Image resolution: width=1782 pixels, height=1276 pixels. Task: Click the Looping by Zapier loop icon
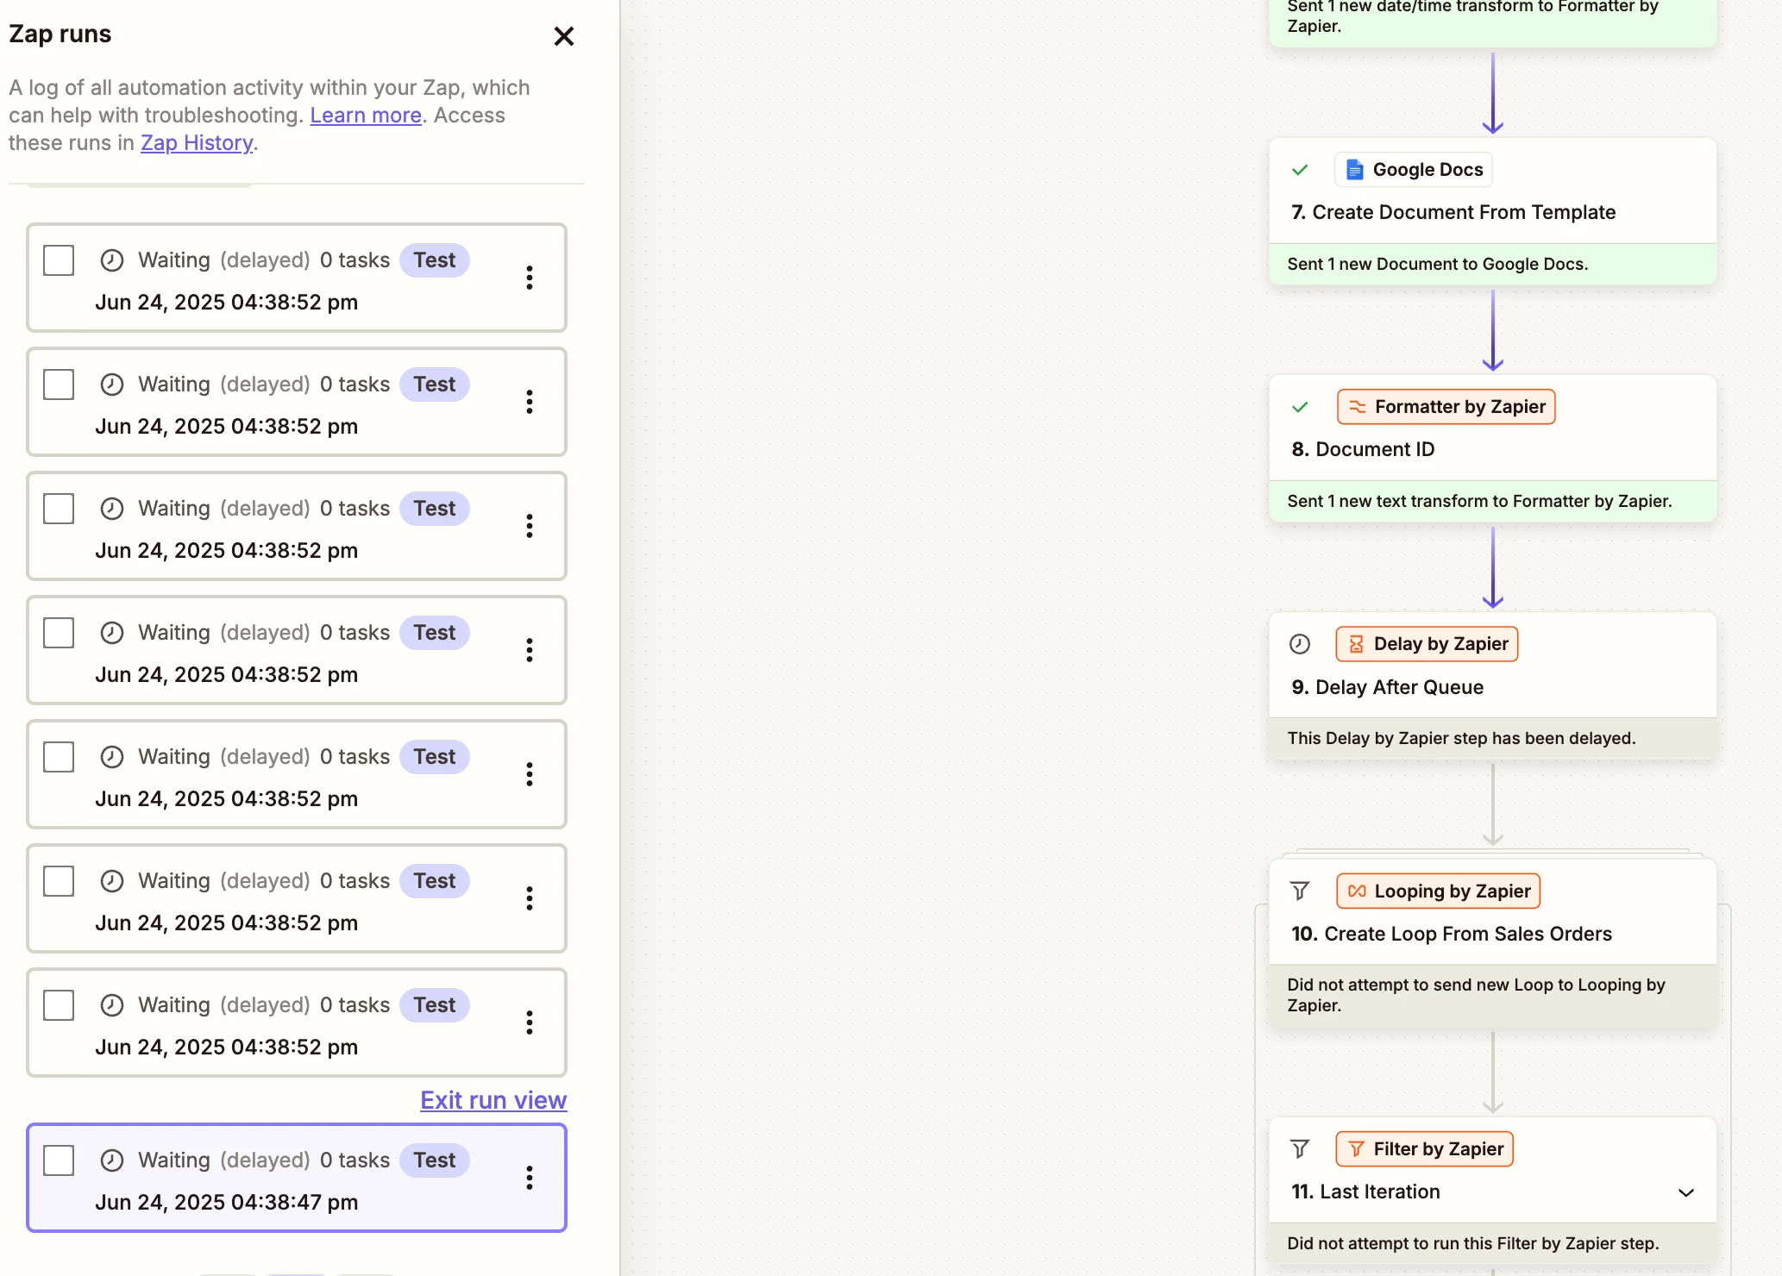1357,891
